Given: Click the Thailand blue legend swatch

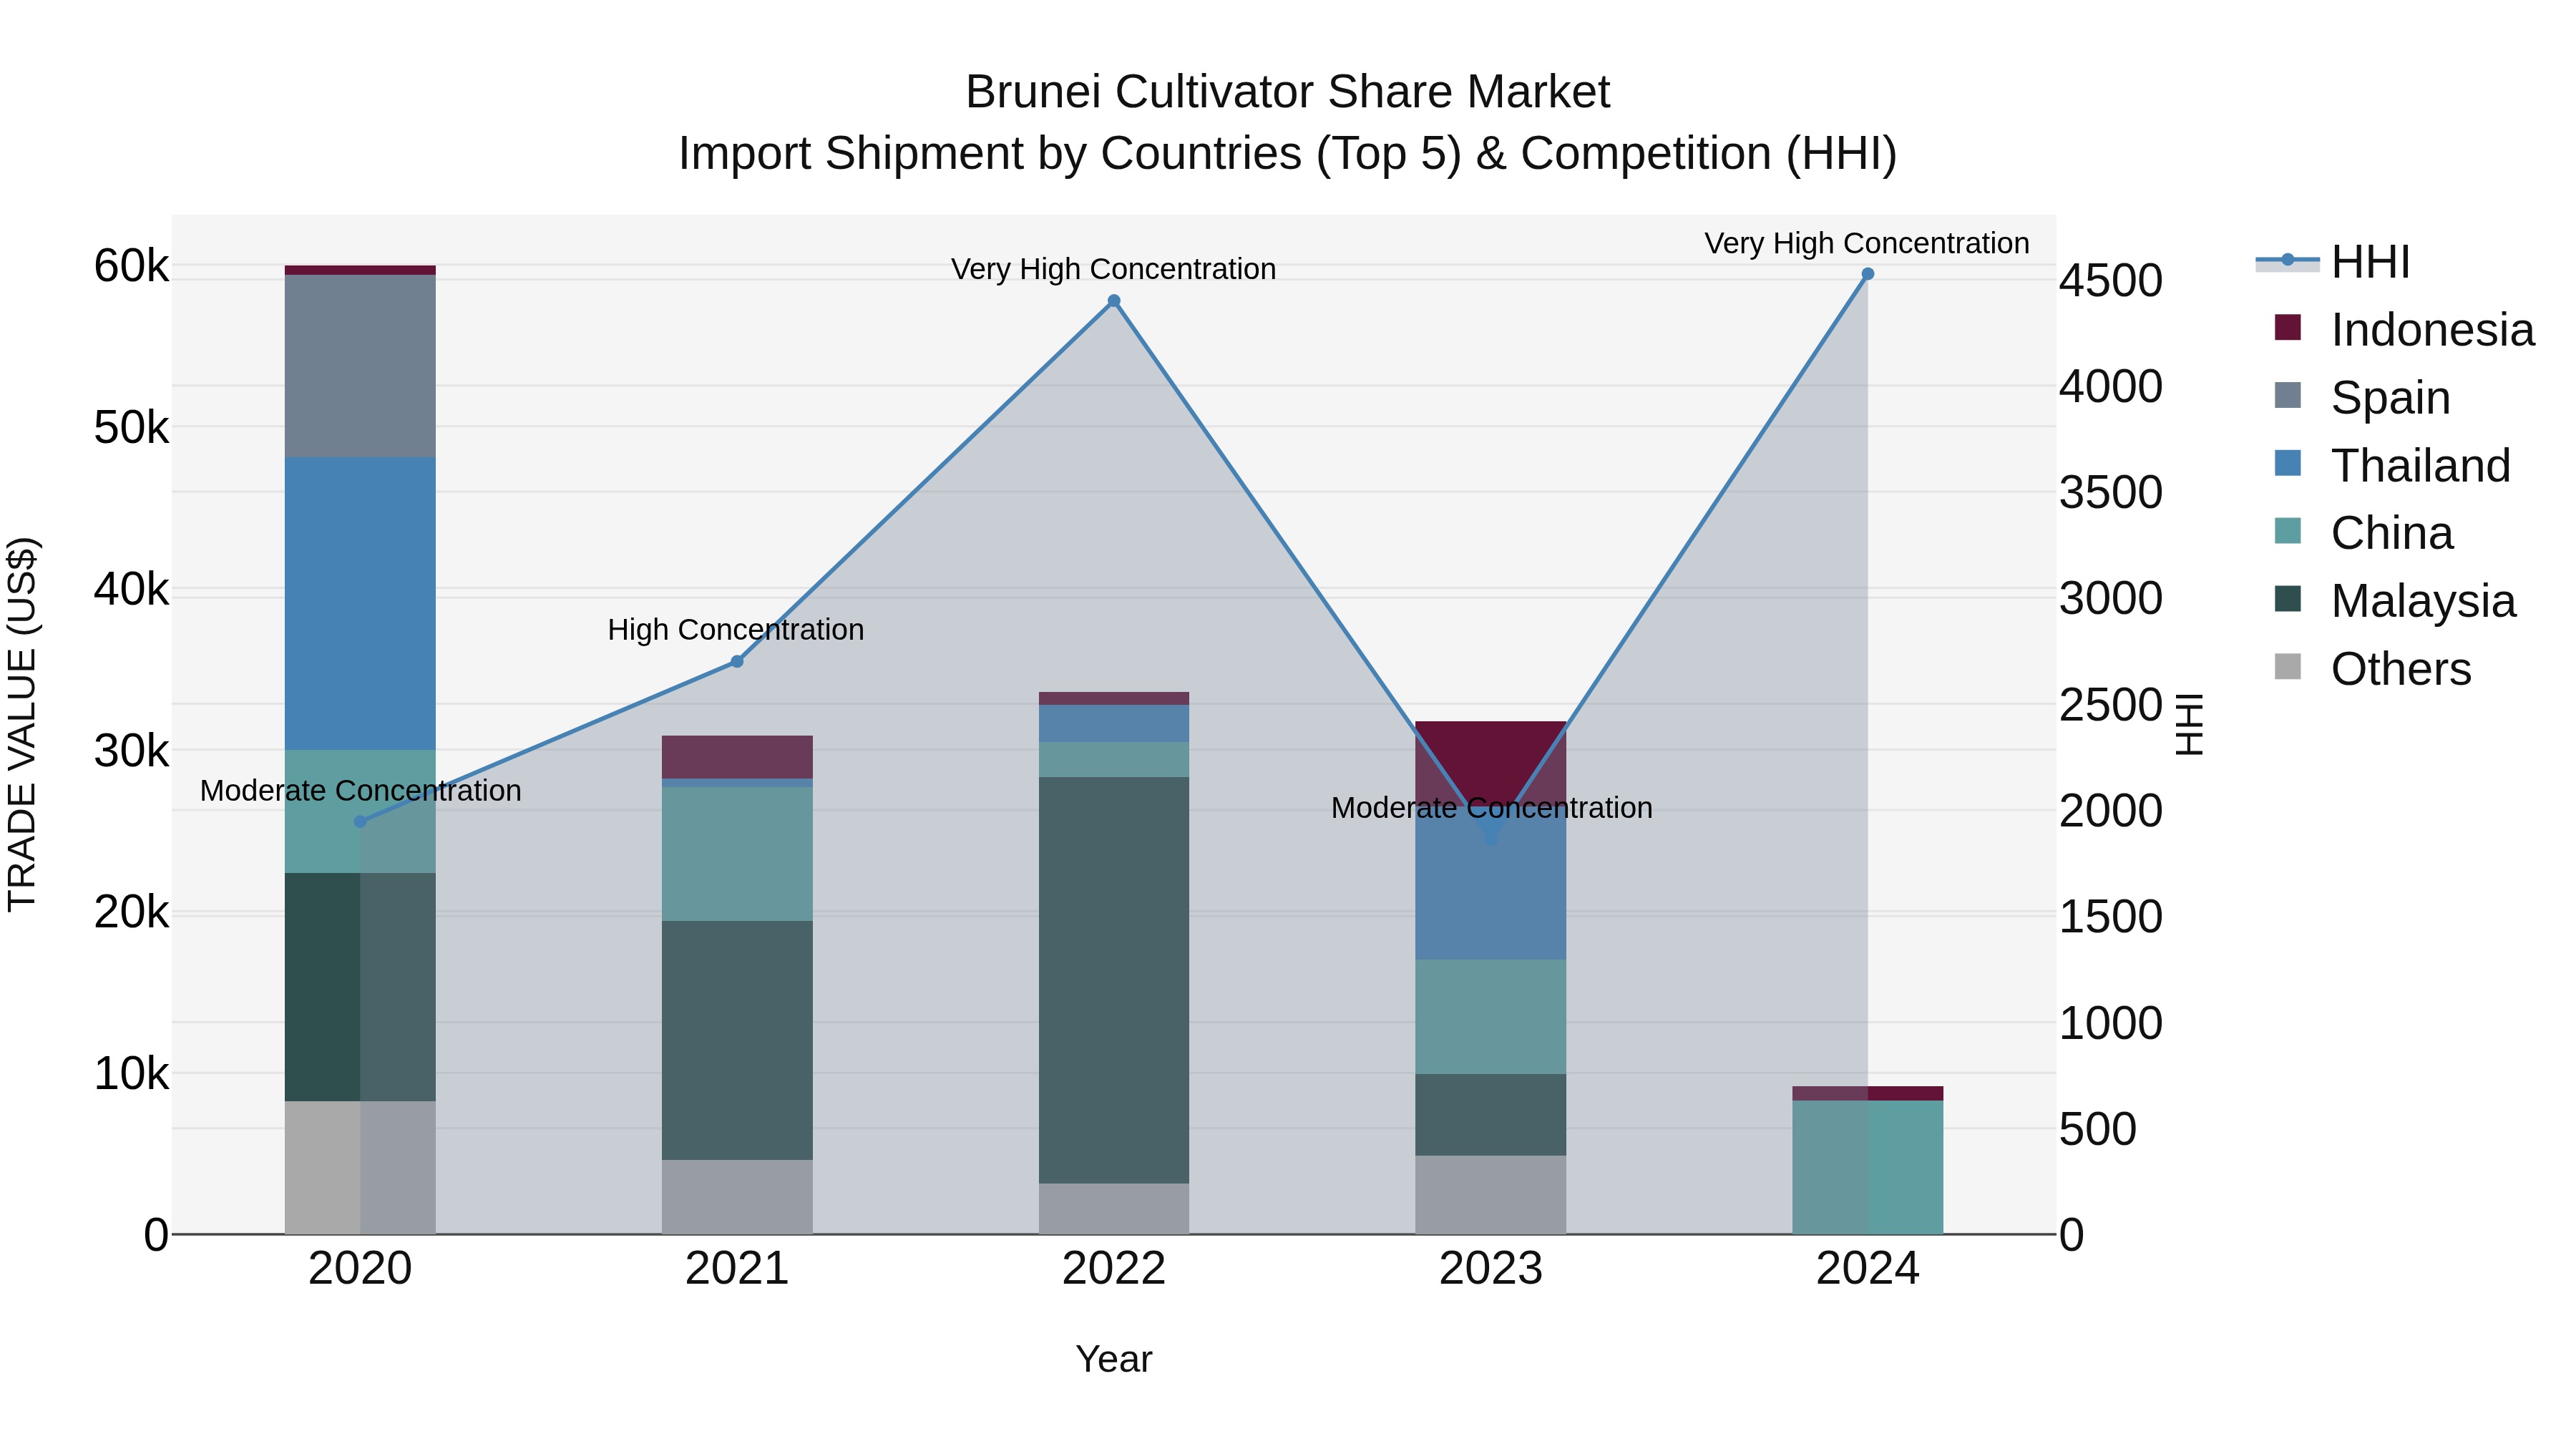Looking at the screenshot, I should click(2287, 463).
